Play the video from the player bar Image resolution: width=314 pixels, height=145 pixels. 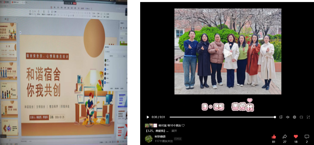148,117
